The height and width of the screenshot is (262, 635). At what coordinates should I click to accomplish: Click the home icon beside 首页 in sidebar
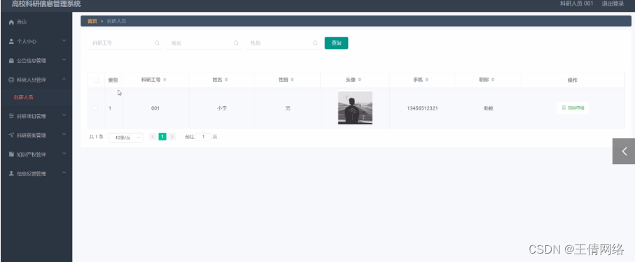(x=11, y=22)
